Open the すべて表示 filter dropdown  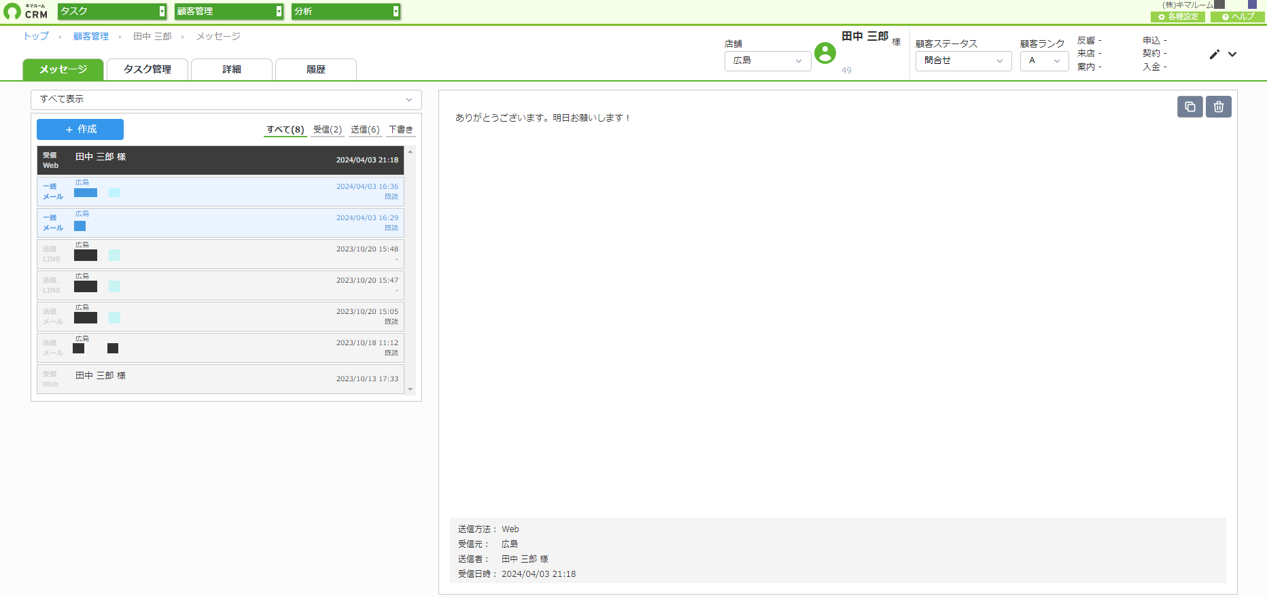226,99
